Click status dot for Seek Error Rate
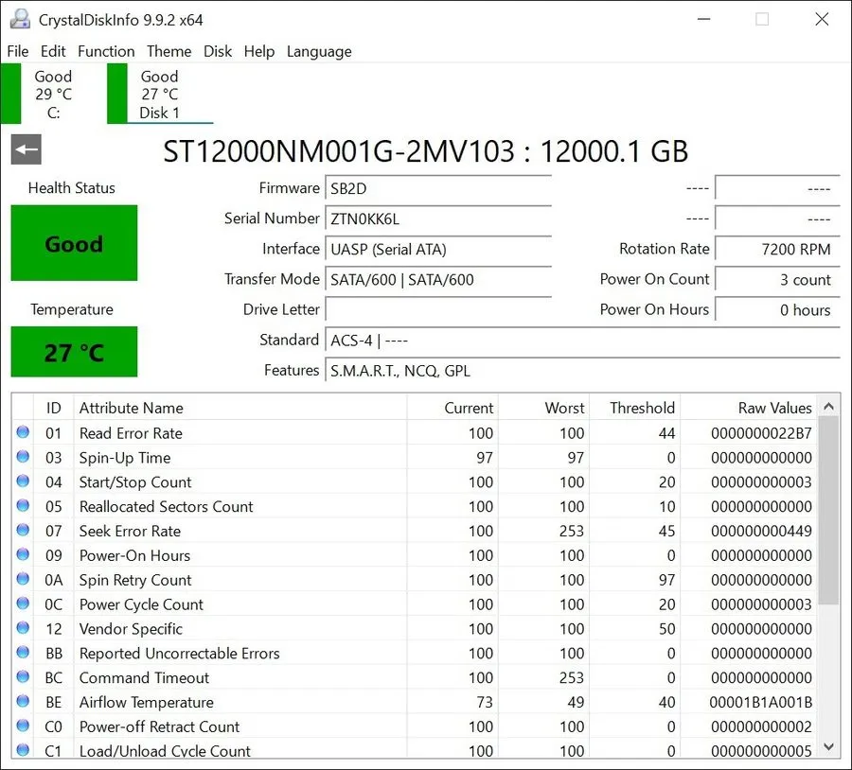The image size is (852, 770). [23, 530]
